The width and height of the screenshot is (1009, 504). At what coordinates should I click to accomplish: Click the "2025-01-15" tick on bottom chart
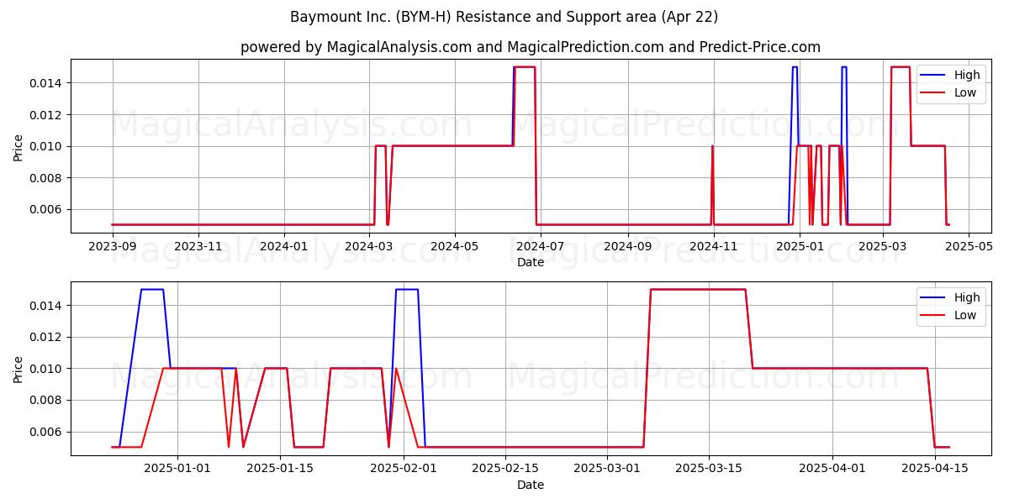(279, 469)
